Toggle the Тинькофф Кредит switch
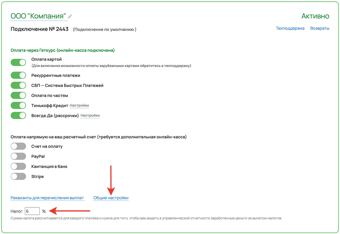 pos(18,105)
